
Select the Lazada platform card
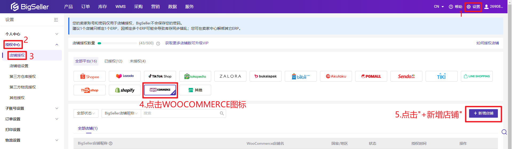point(125,76)
